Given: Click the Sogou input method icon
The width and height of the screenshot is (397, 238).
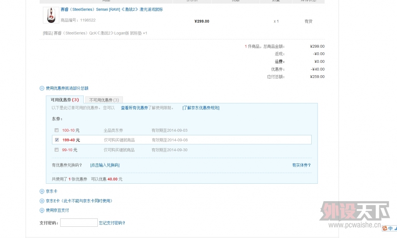Looking at the screenshot, I should 385,228.
